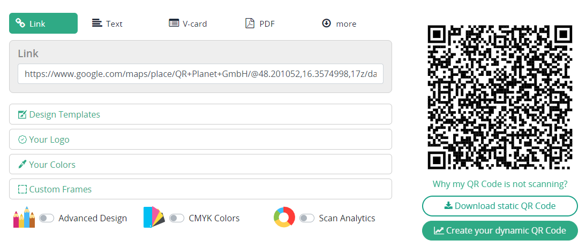Expand the Design Templates section
This screenshot has width=586, height=248.
200,114
